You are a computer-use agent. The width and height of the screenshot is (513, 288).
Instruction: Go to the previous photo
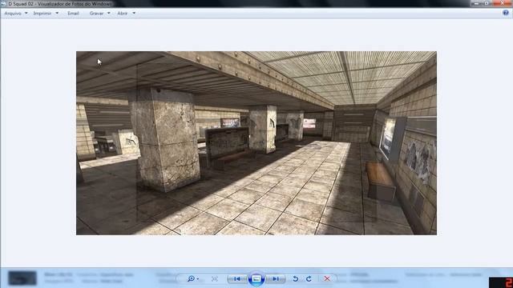coord(237,279)
